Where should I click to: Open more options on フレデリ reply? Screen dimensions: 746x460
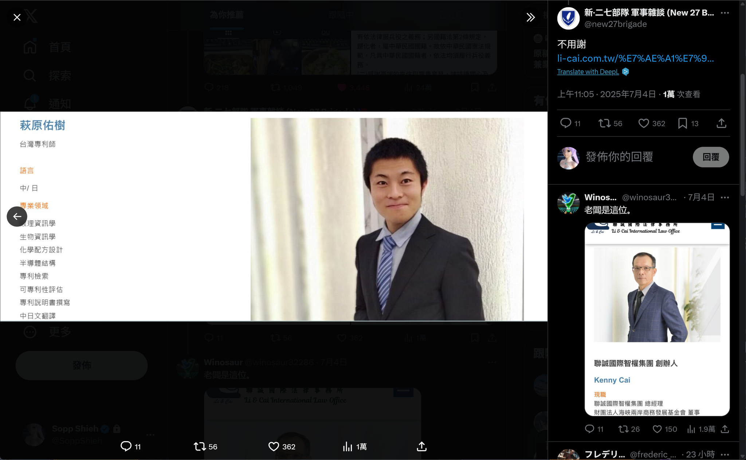pyautogui.click(x=725, y=455)
